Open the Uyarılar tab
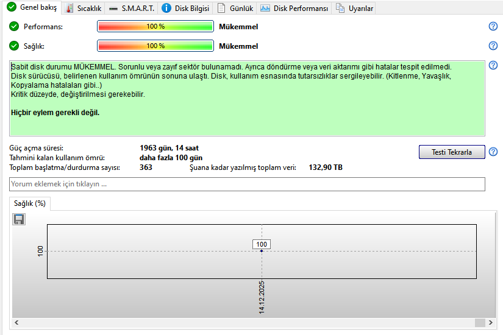 pyautogui.click(x=354, y=9)
